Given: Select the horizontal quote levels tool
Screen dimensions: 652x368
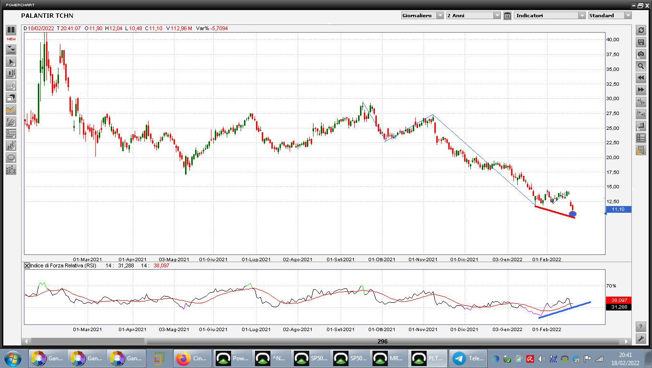Looking at the screenshot, I should tap(11, 134).
